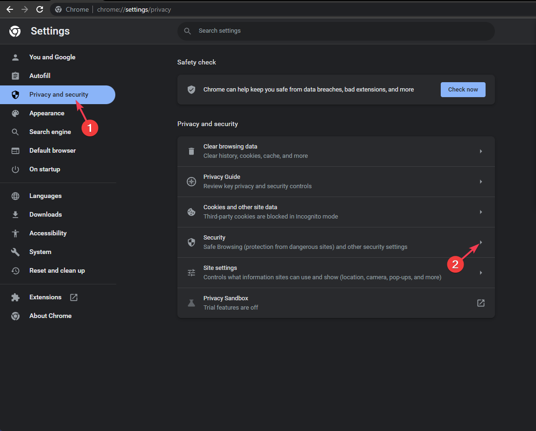Image resolution: width=536 pixels, height=431 pixels.
Task: Click the Search settings field
Action: (x=336, y=31)
